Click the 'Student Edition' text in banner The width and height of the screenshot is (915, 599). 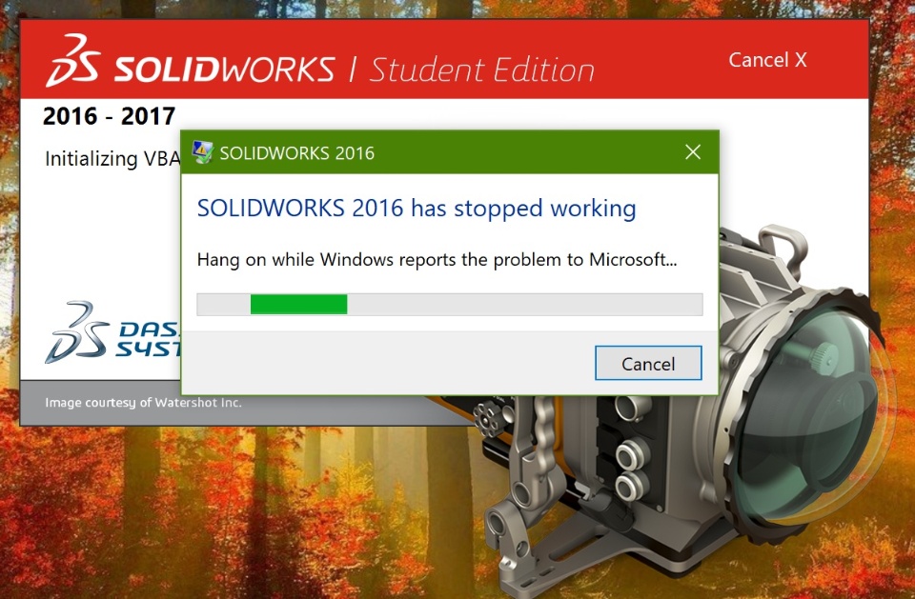(482, 70)
